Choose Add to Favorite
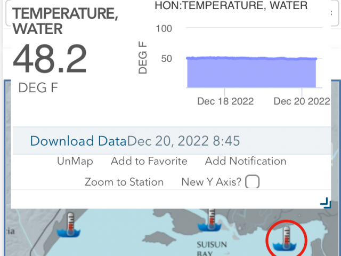The height and width of the screenshot is (256, 341). click(149, 161)
